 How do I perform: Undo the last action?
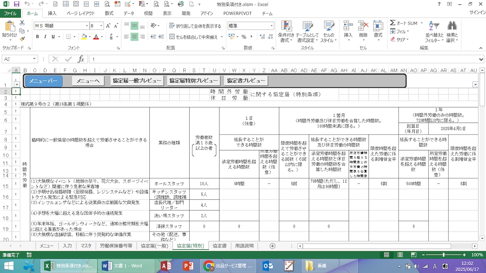click(x=27, y=4)
